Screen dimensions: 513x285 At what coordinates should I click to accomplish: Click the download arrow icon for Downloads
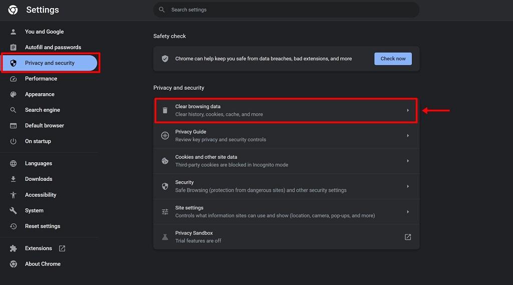13,179
